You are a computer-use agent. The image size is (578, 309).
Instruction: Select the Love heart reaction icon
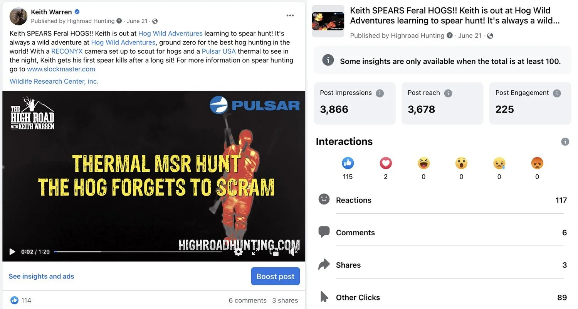(386, 163)
